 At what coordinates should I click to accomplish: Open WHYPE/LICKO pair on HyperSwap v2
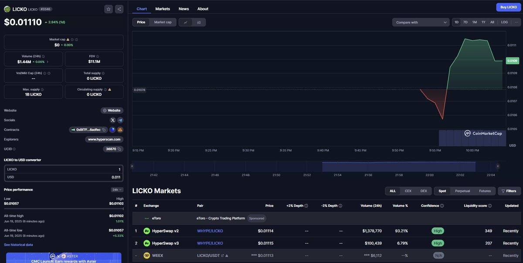click(x=210, y=231)
